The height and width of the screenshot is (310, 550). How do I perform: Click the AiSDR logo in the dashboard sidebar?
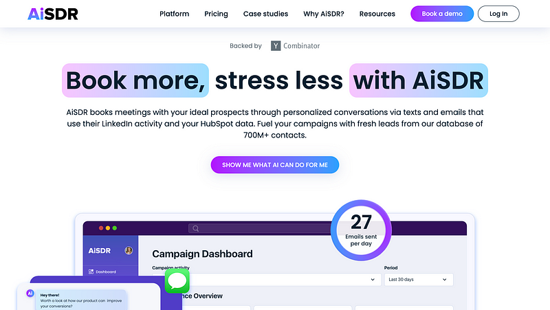coord(99,251)
